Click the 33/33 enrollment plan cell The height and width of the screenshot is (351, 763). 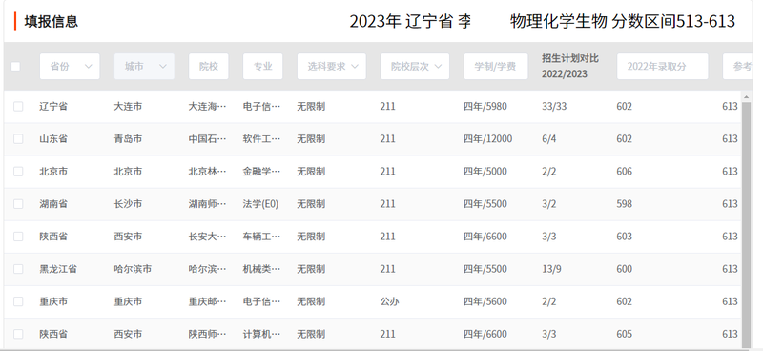554,106
